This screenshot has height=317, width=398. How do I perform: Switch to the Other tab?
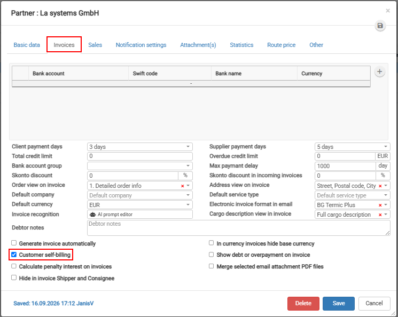click(x=316, y=45)
